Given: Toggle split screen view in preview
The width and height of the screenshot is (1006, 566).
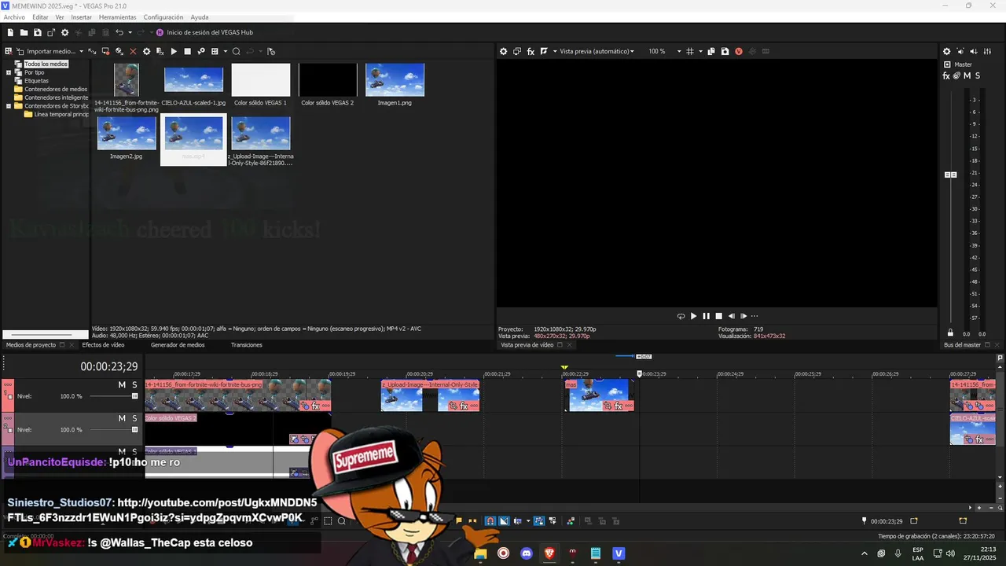Looking at the screenshot, I should click(543, 51).
